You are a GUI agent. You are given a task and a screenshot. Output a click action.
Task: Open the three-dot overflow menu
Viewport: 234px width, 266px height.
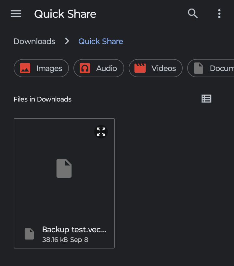[x=219, y=14]
